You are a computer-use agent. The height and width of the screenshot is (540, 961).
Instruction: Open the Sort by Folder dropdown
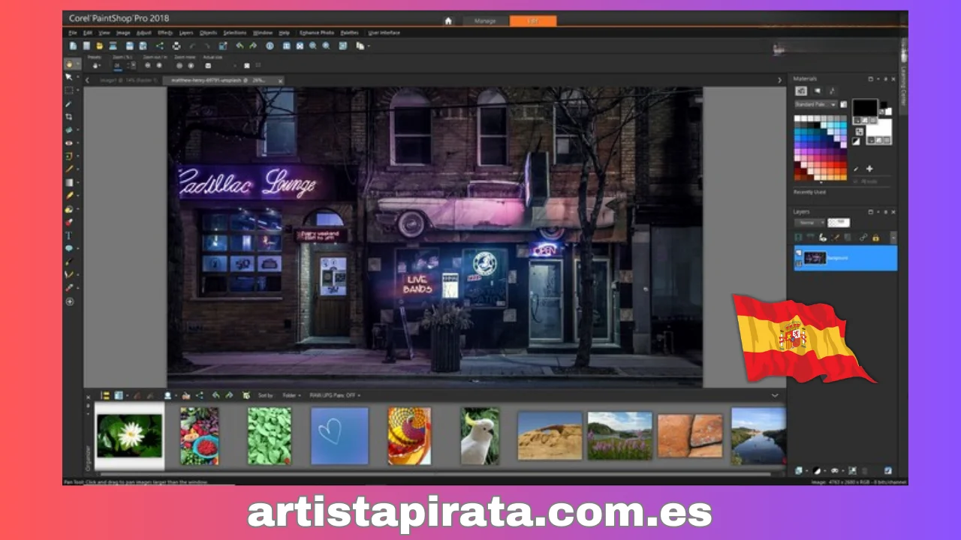coord(291,395)
